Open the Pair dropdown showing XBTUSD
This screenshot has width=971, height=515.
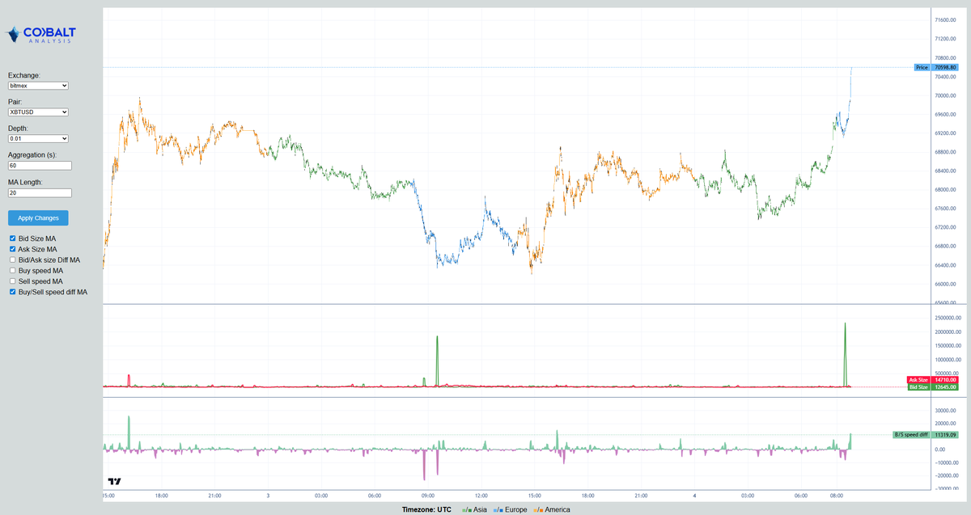click(38, 112)
